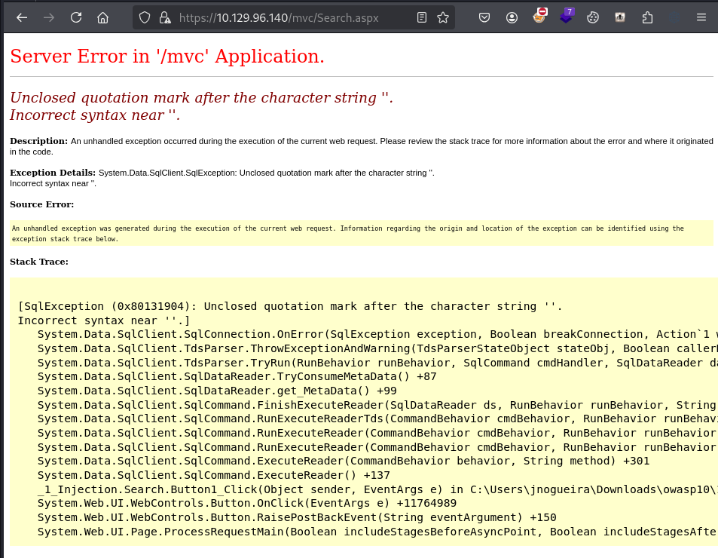Open the cookie editor extension
This screenshot has height=558, width=718.
592,17
